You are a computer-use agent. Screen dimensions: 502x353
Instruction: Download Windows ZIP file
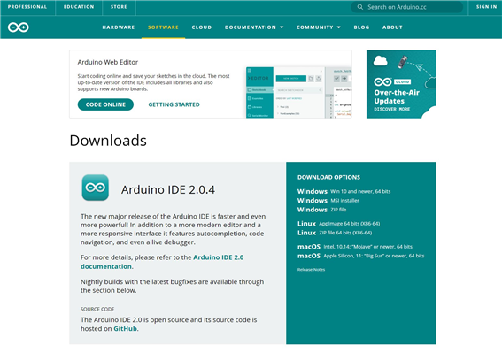point(321,210)
